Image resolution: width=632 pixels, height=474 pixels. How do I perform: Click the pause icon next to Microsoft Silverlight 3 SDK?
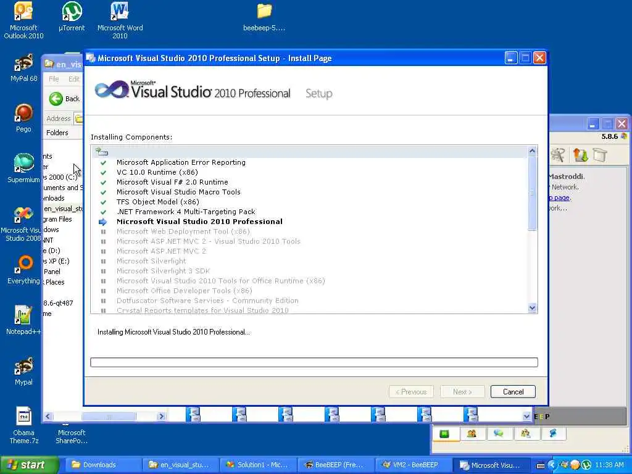tap(103, 272)
